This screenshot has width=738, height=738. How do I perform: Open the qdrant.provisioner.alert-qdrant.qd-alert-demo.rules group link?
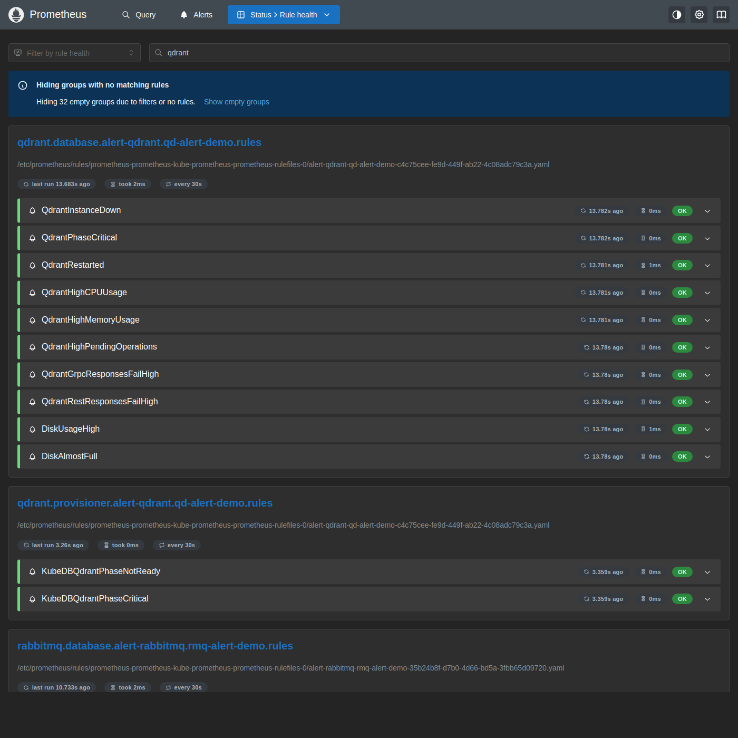pyautogui.click(x=145, y=503)
